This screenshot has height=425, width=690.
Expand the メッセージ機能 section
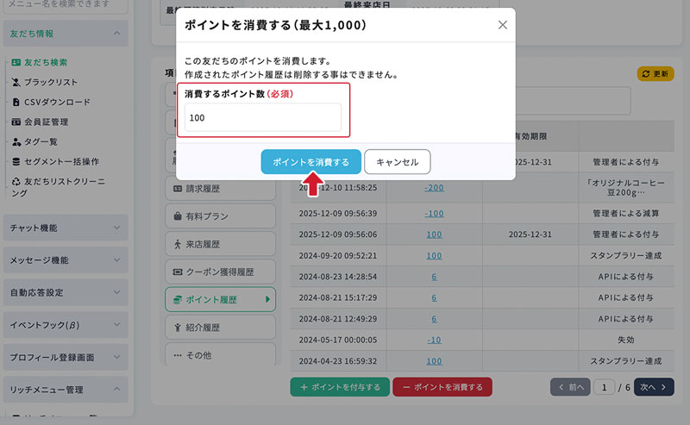[x=66, y=260]
